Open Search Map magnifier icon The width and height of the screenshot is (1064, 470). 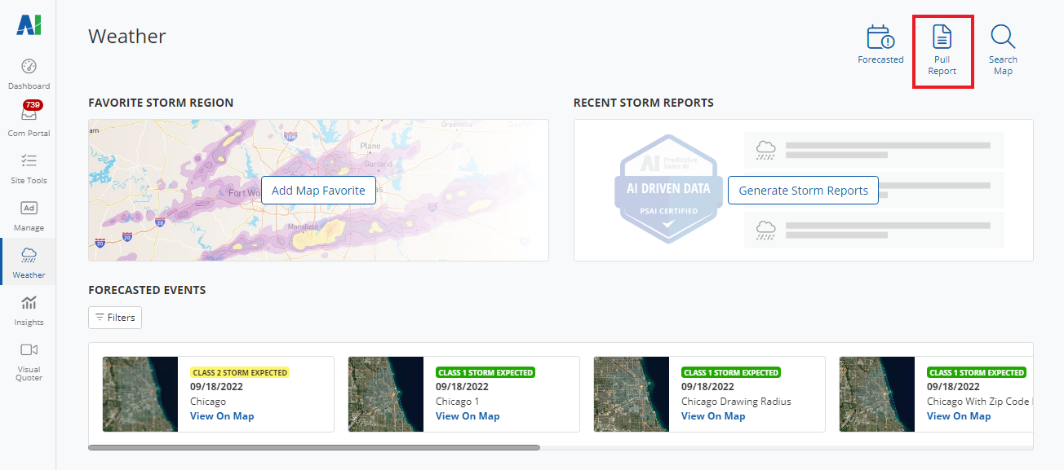(1003, 37)
